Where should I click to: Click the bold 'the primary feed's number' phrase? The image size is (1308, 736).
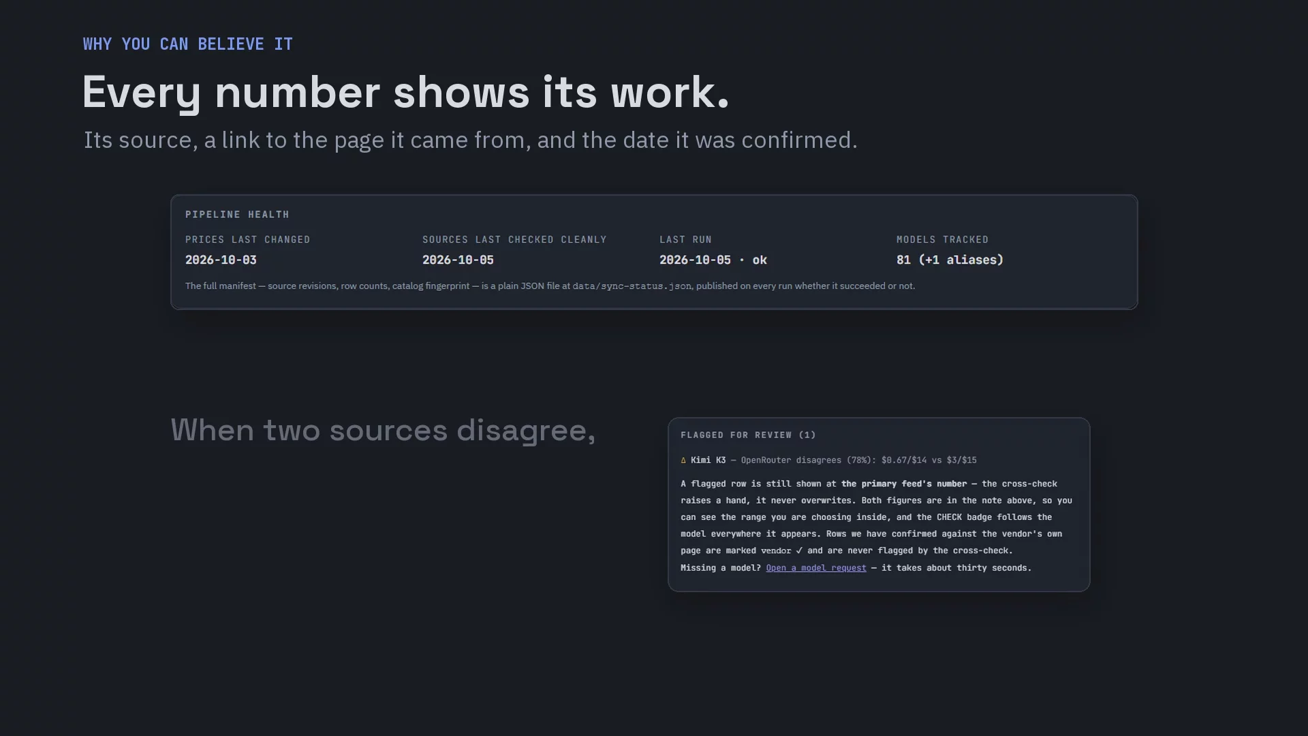[x=904, y=484]
